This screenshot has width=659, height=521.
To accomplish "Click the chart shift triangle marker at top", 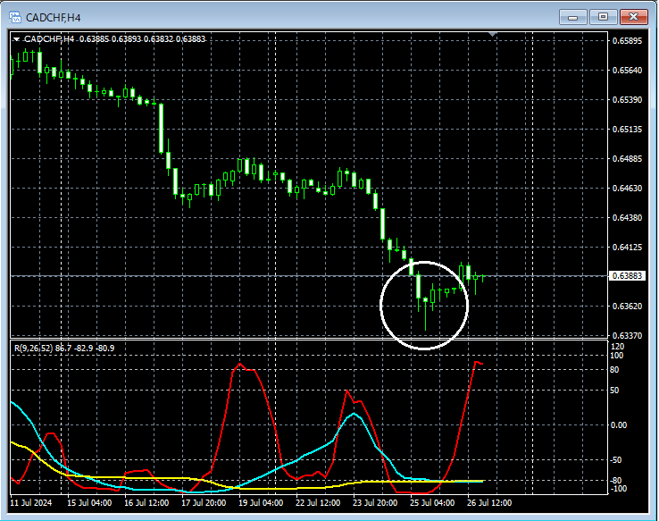I will pyautogui.click(x=493, y=34).
